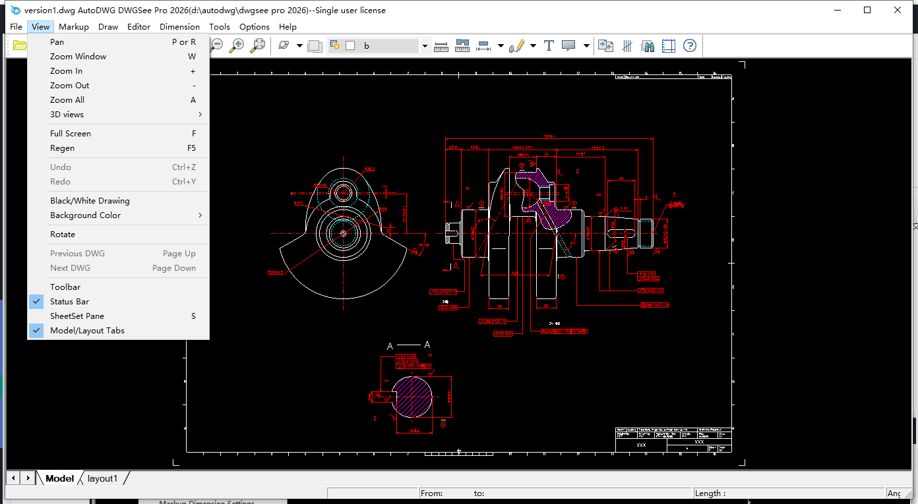Screen dimensions: 918x504
Task: Select the 3D orbit tool icon
Action: pyautogui.click(x=284, y=45)
